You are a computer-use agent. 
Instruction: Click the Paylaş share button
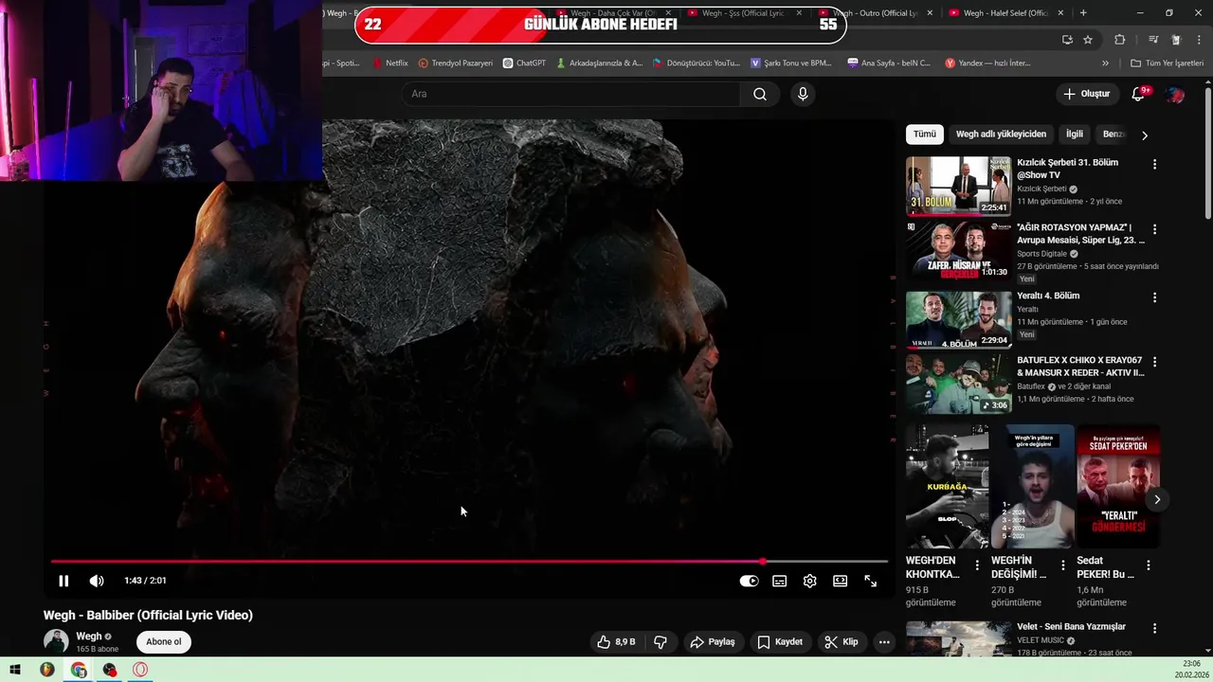713,642
